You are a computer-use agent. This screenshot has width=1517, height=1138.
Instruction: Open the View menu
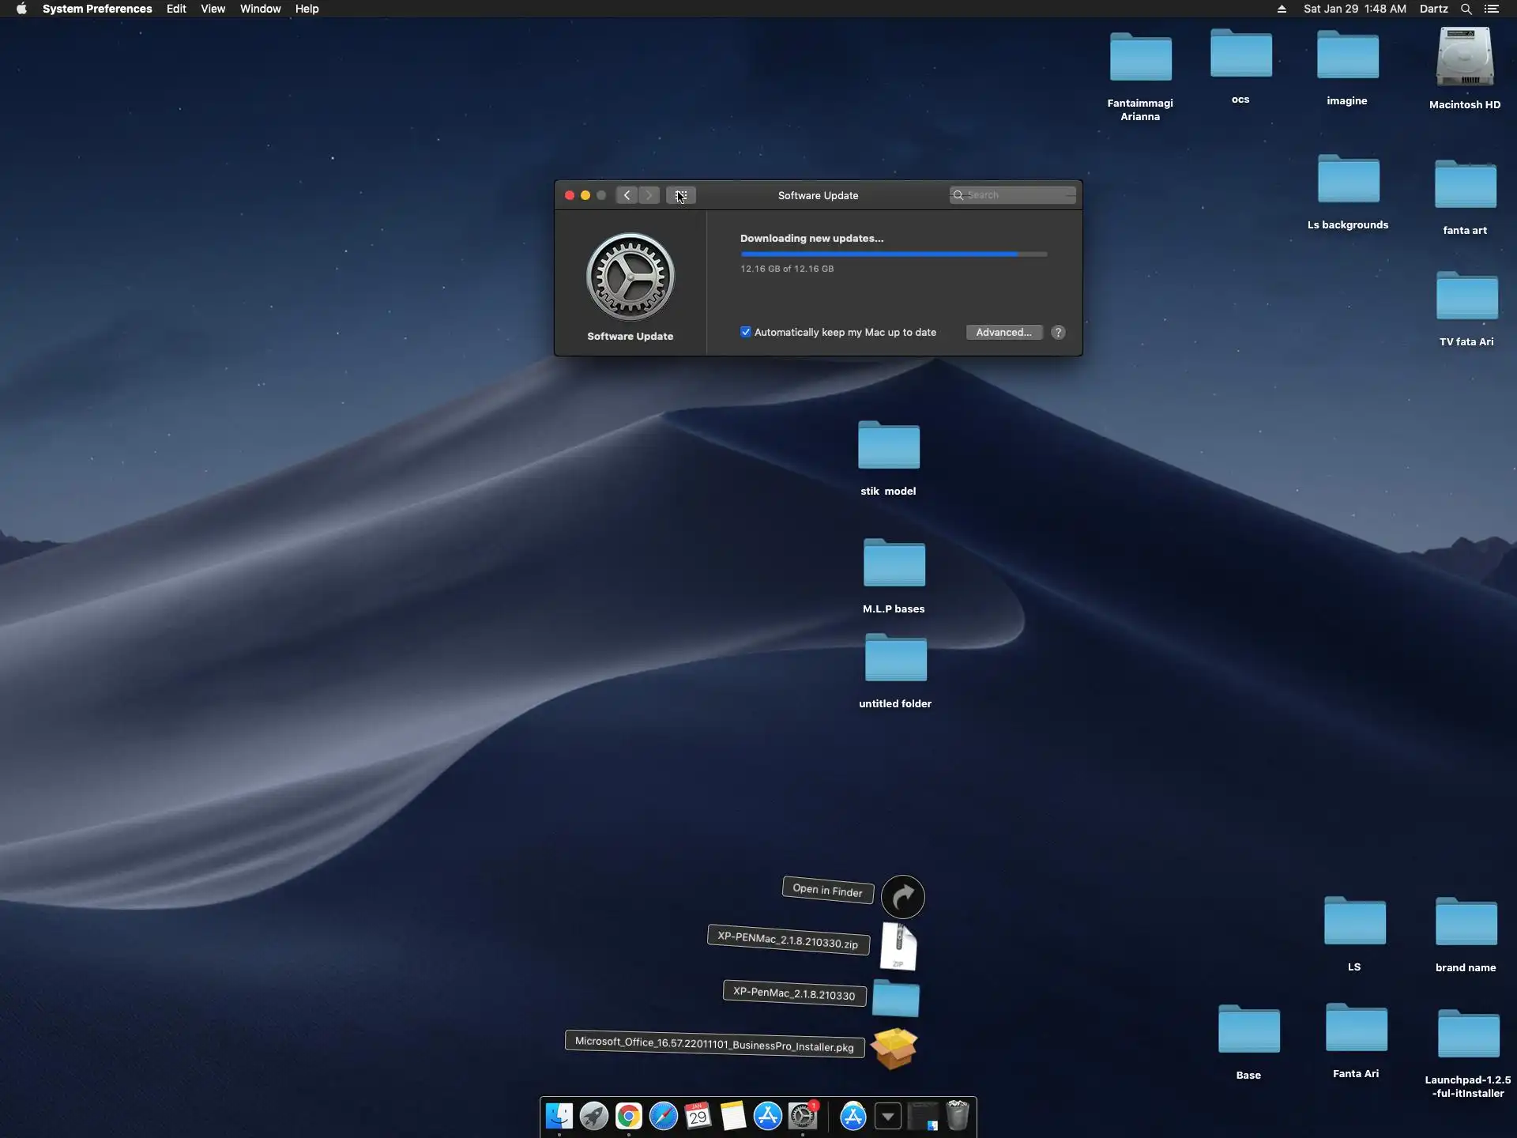[x=213, y=9]
